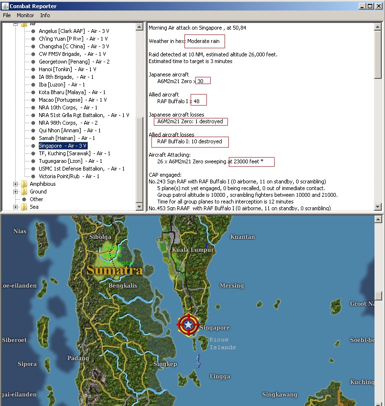Select Angelus [Clark AAF] - Air - 3 V
385x406 pixels.
click(74, 31)
